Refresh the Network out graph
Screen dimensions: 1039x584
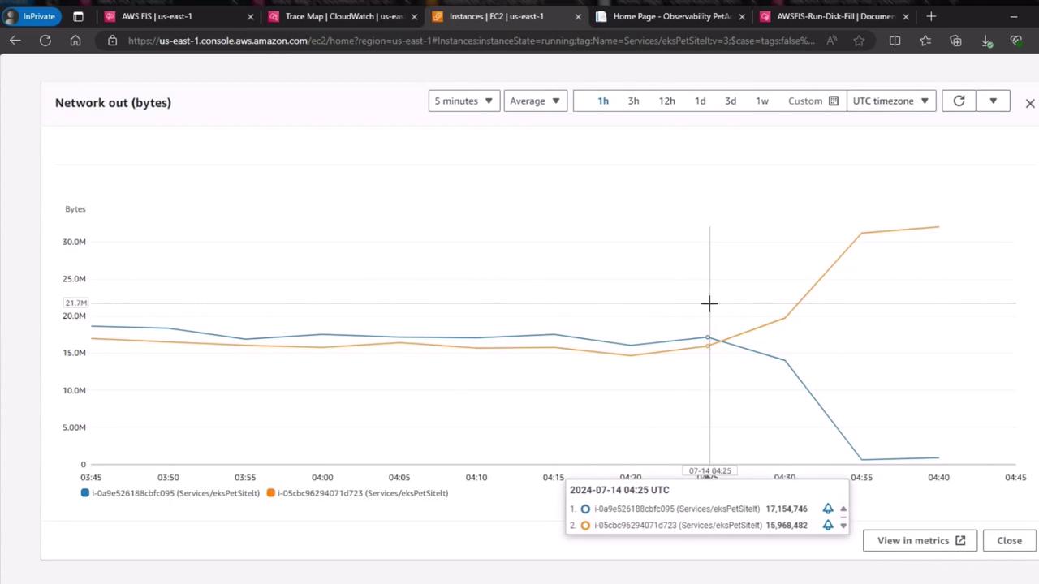(x=959, y=101)
